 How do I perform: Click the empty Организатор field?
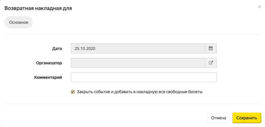138,63
